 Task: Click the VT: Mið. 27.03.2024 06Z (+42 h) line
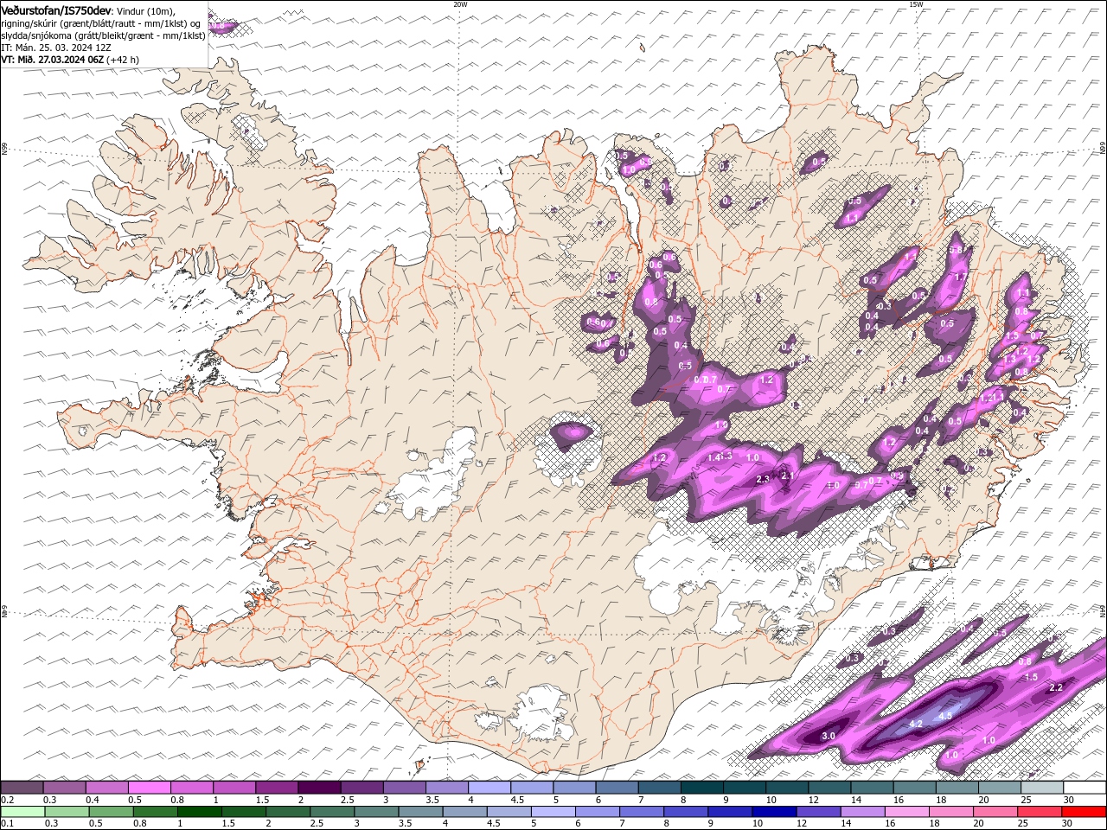pos(70,60)
